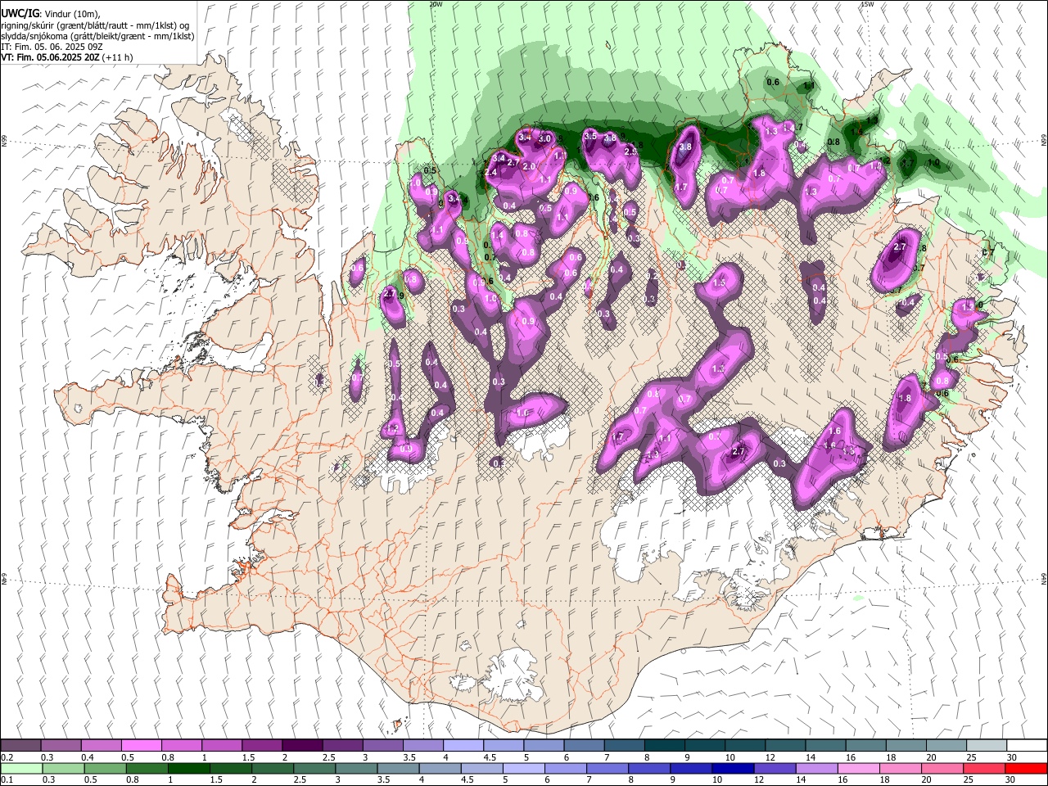
Task: Select the bright red 30 swatch in lower legend
Action: click(x=1025, y=768)
